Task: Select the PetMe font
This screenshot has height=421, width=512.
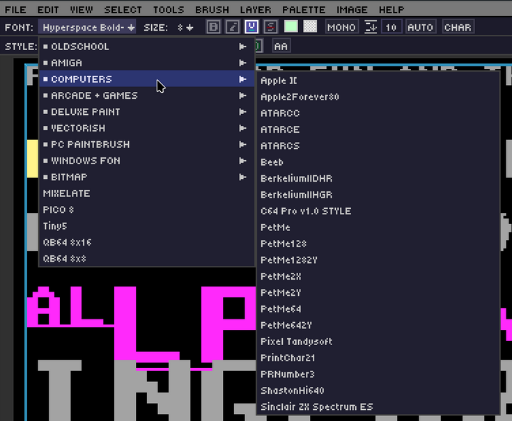Action: 378,228
